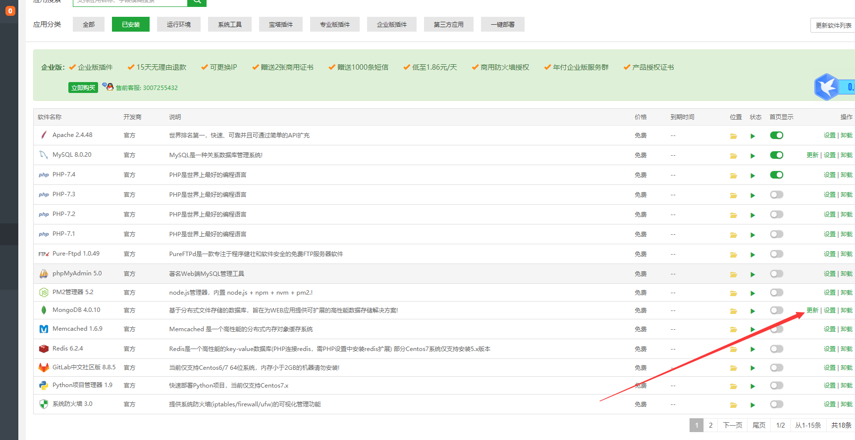Go to page 2 of software list

710,425
